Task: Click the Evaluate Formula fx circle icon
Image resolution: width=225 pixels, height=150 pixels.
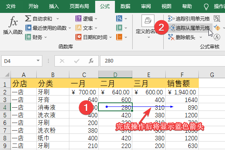Action: tap(217, 37)
